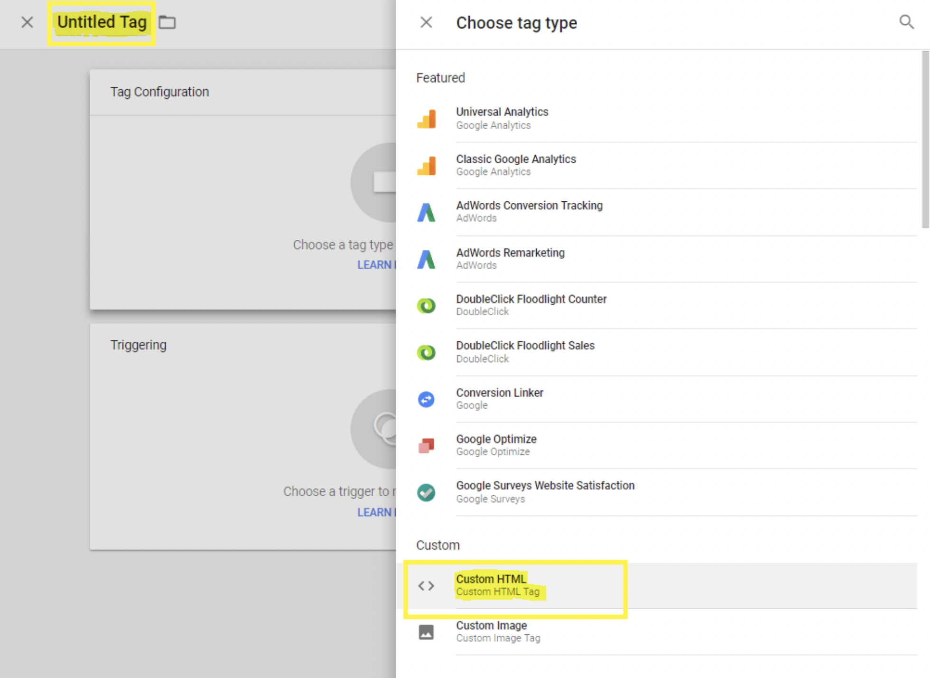Select the AdWords Remarketing icon
Screen dimensions: 932x678
426,259
